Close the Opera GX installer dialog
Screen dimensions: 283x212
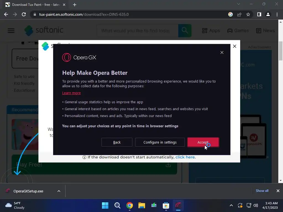click(x=222, y=52)
